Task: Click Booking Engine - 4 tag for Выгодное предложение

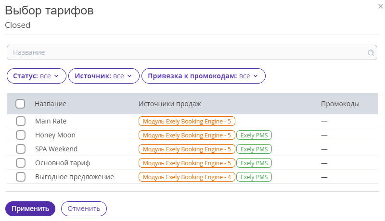Action: pyautogui.click(x=187, y=177)
